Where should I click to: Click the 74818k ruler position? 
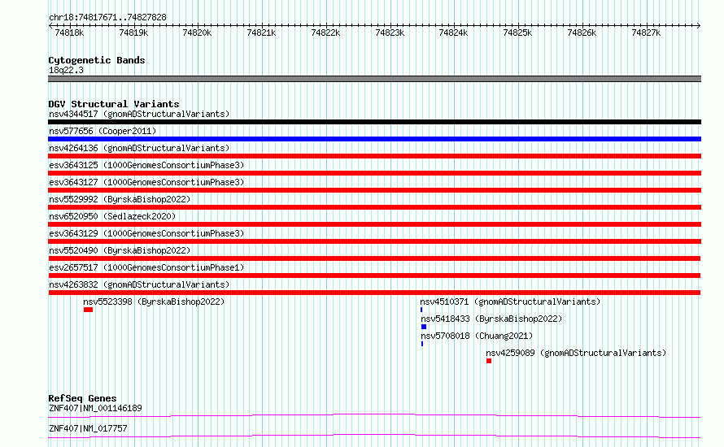pyautogui.click(x=69, y=33)
